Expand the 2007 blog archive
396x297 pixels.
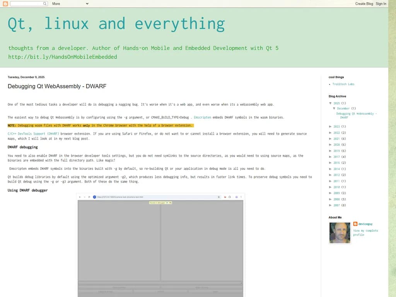[x=330, y=205]
